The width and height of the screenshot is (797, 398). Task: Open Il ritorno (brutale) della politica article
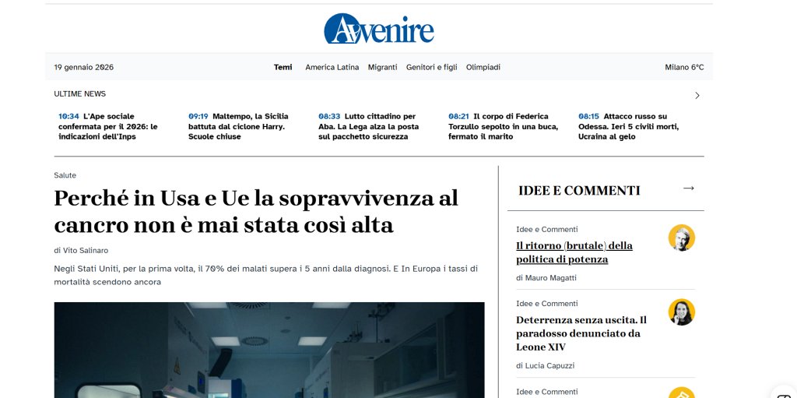point(574,252)
